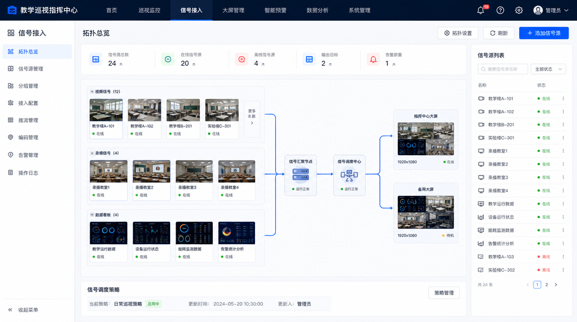Viewport: 577px width, 322px height.
Task: Open the more options menu for 教学运行数据 row
Action: point(563,204)
